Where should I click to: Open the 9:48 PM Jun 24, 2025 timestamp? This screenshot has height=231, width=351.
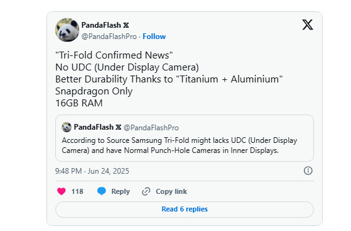(92, 171)
